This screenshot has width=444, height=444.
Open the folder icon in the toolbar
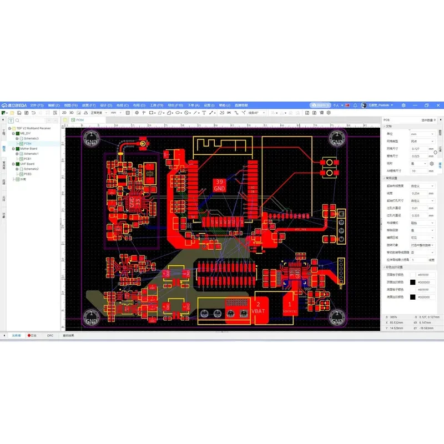tap(12, 113)
